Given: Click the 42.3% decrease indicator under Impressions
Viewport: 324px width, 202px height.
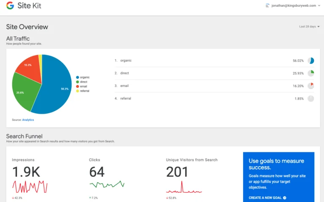Looking at the screenshot, I should click(17, 198).
